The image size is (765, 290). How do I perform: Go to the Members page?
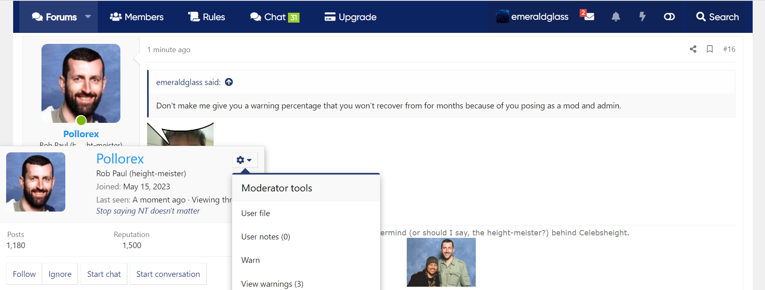pyautogui.click(x=136, y=17)
